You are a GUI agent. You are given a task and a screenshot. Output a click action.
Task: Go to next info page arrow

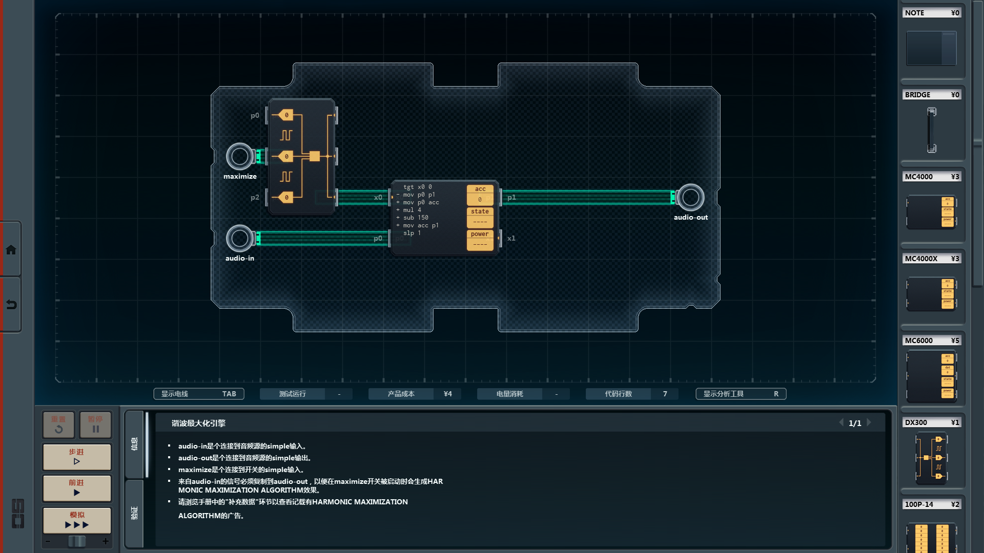click(869, 423)
